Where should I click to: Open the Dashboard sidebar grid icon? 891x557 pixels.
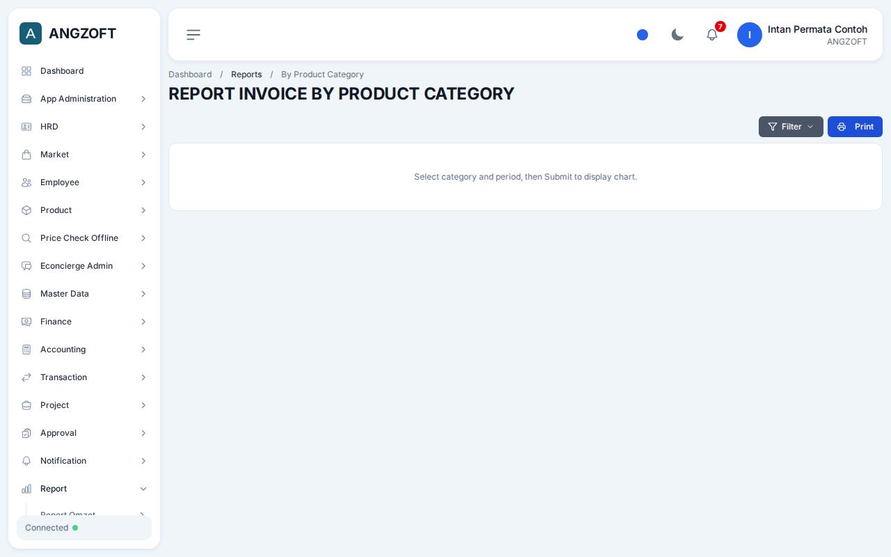tap(26, 71)
